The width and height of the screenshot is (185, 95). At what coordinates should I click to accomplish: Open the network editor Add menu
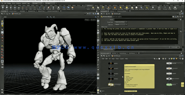[x=103, y=59]
